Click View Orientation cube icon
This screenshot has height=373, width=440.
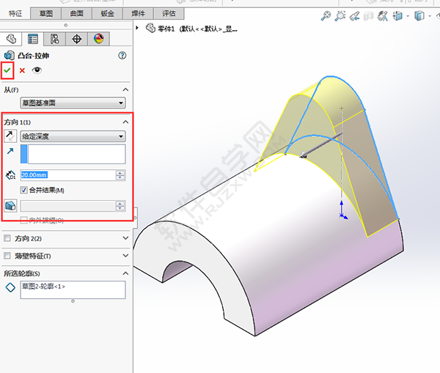tap(397, 15)
